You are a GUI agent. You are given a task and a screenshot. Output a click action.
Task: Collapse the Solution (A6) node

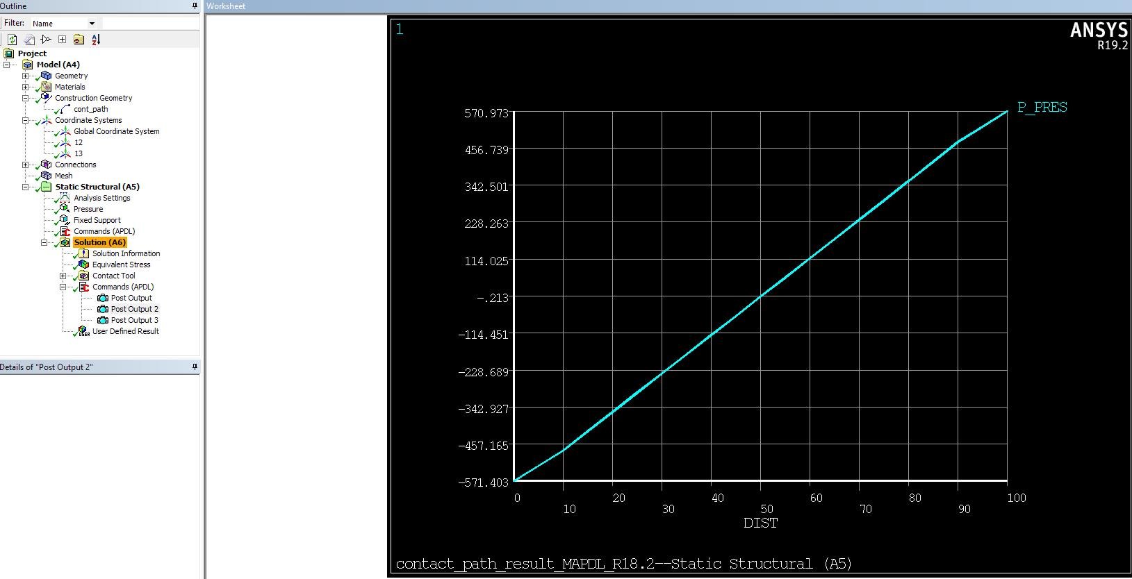[44, 242]
